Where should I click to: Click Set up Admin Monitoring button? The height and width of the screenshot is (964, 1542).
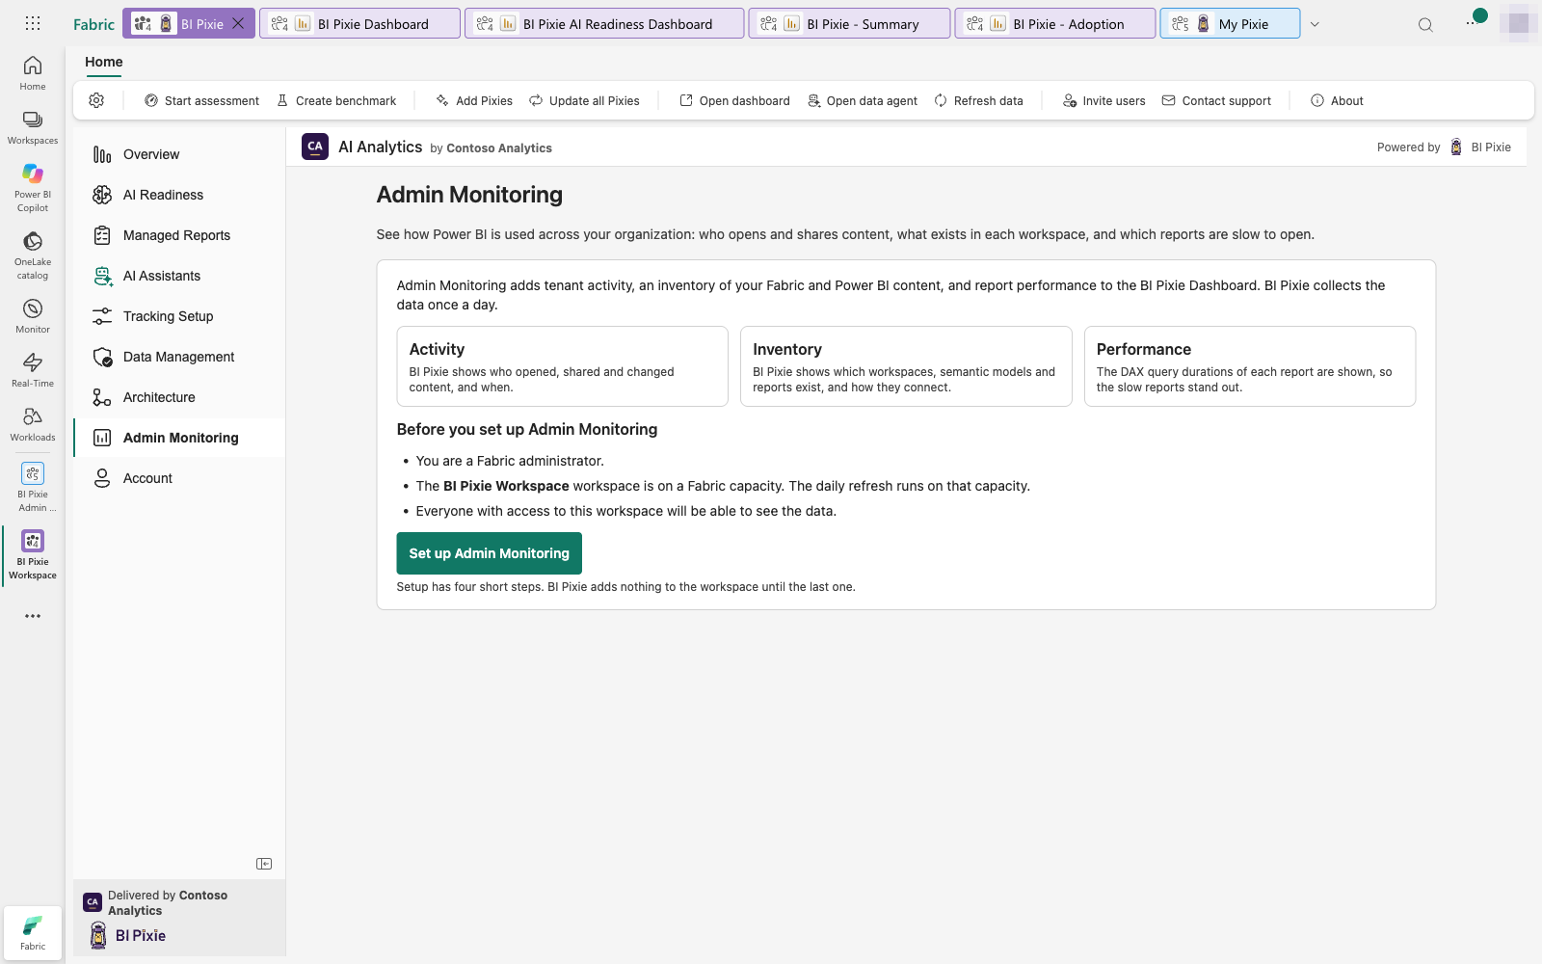[489, 553]
